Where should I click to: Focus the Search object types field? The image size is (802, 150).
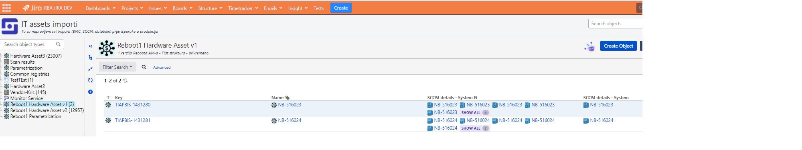point(32,44)
